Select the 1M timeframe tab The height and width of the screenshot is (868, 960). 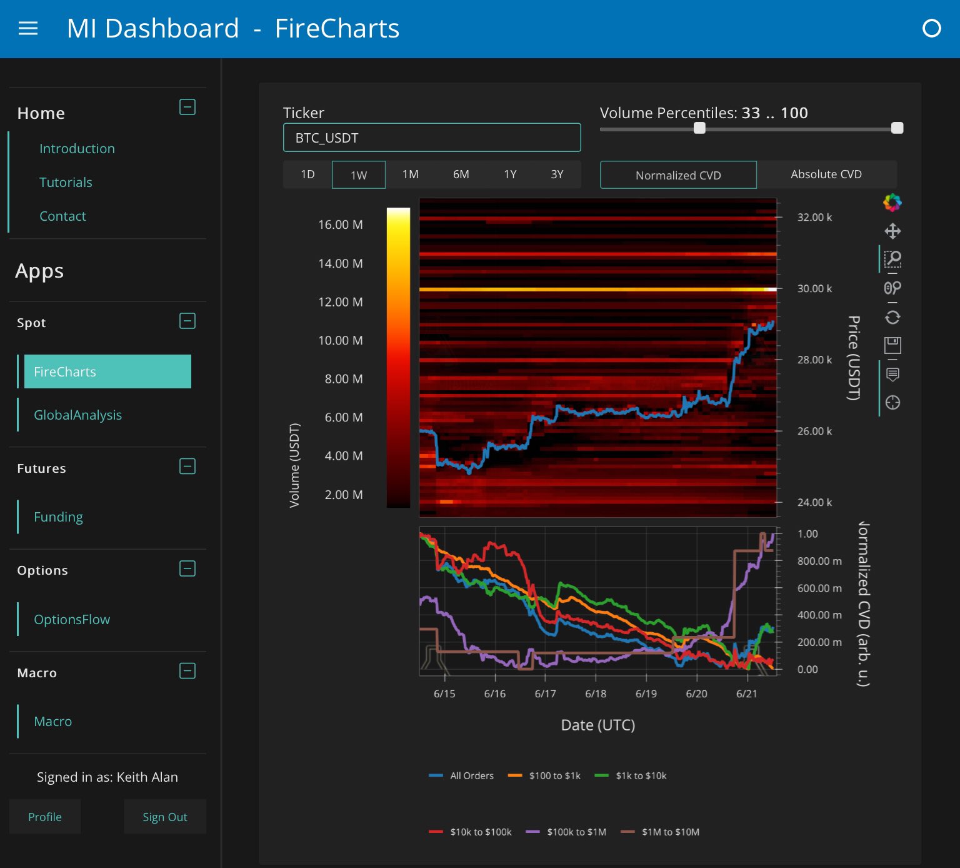point(410,174)
